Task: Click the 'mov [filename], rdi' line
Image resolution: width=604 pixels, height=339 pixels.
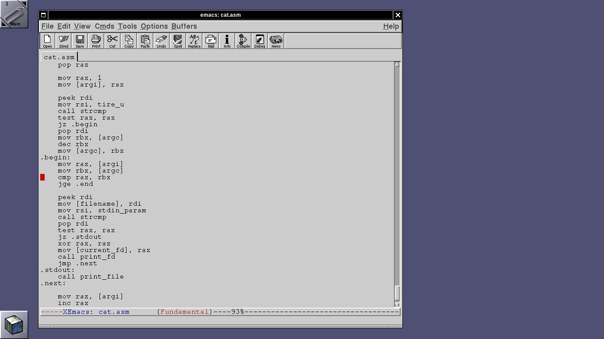Action: point(99,204)
